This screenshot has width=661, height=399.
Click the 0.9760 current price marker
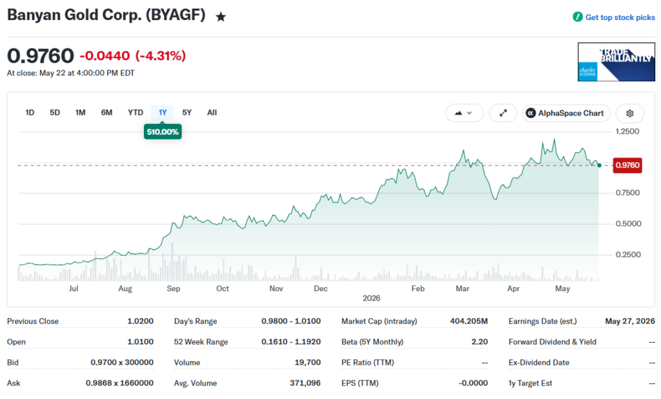pyautogui.click(x=627, y=165)
